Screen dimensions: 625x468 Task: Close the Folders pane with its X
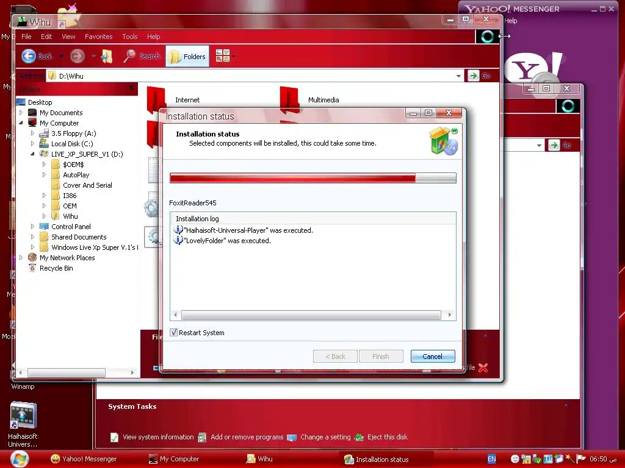[132, 88]
